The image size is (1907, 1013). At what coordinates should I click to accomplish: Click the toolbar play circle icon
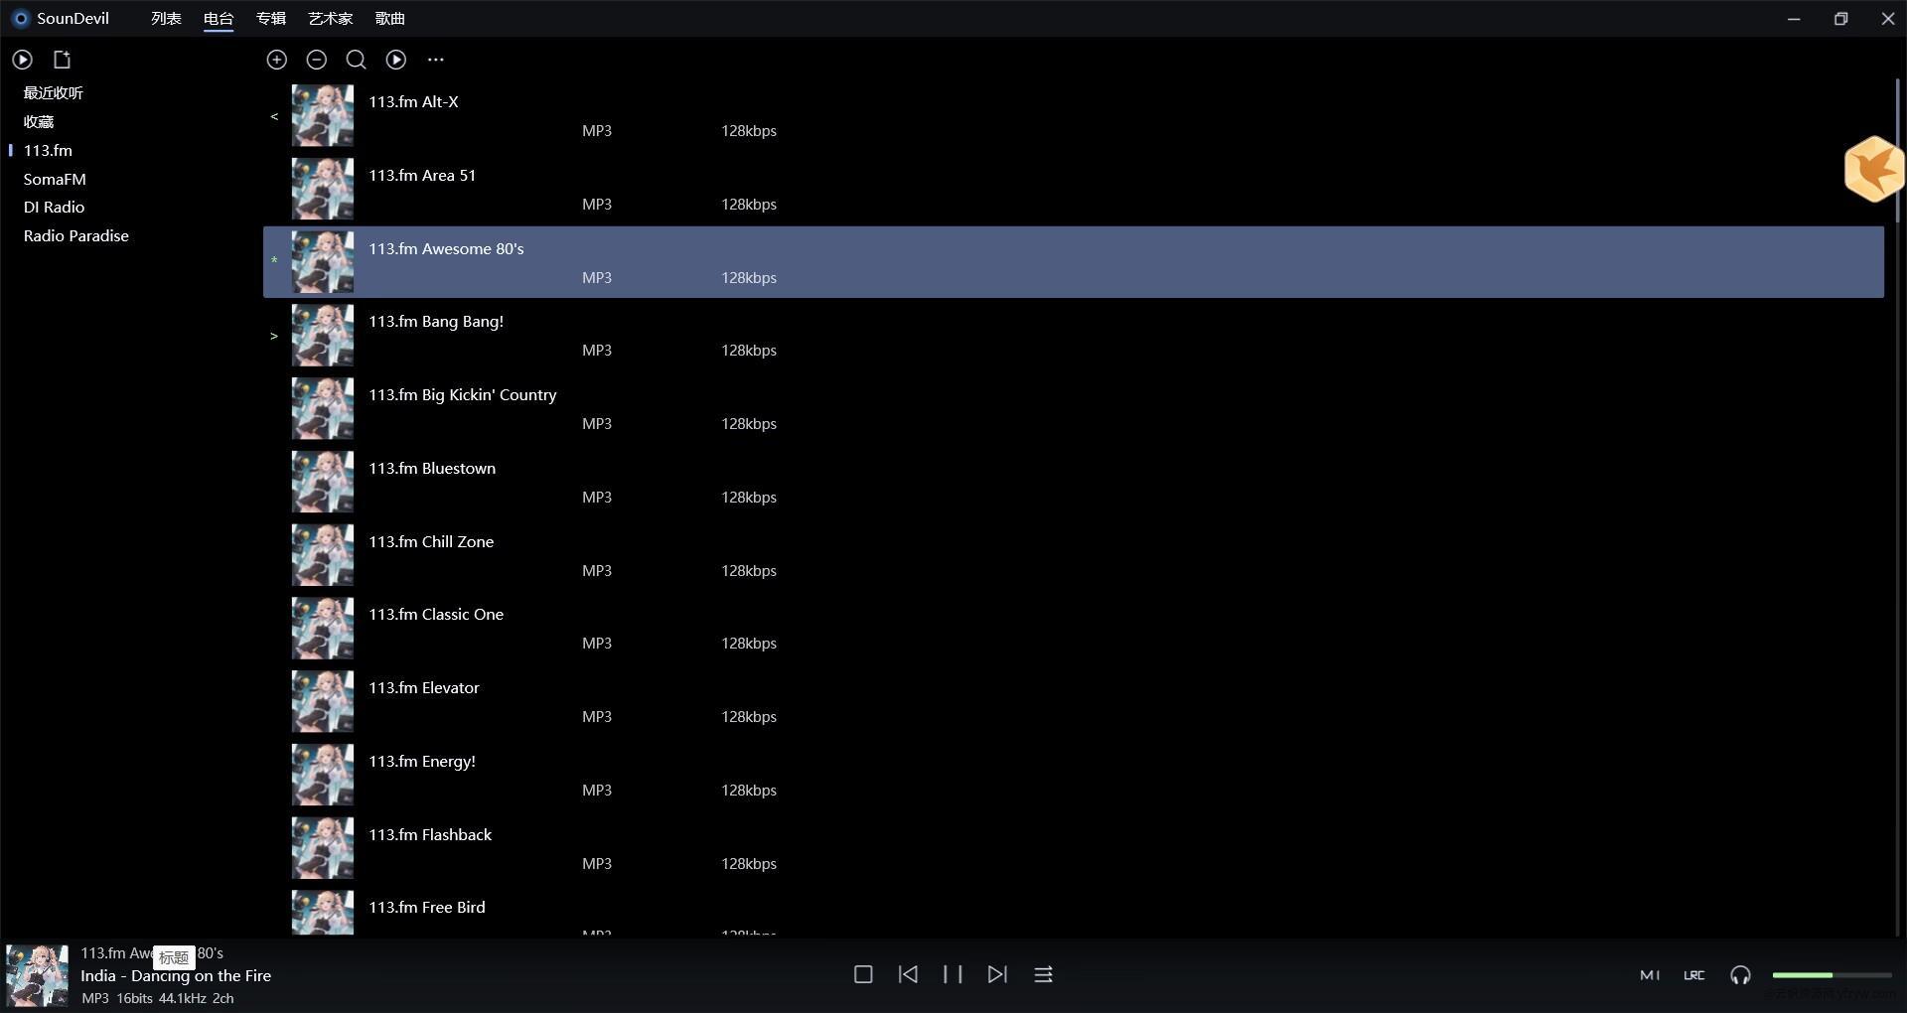tap(396, 60)
